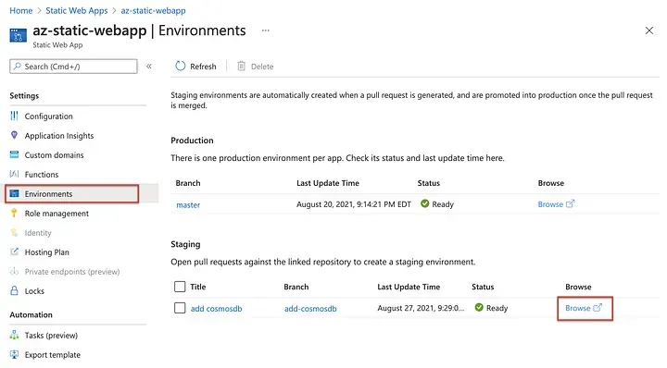Click the August 27, 2021 update time

[x=421, y=308]
